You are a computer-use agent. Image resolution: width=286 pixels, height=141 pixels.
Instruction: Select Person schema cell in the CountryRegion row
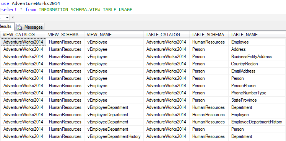pyautogui.click(x=209, y=64)
